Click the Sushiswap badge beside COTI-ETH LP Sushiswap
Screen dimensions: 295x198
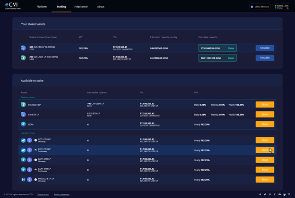point(35,150)
